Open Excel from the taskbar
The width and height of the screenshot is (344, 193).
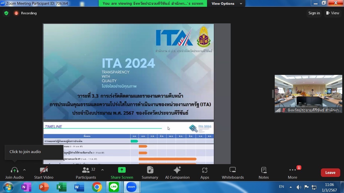coord(61,187)
